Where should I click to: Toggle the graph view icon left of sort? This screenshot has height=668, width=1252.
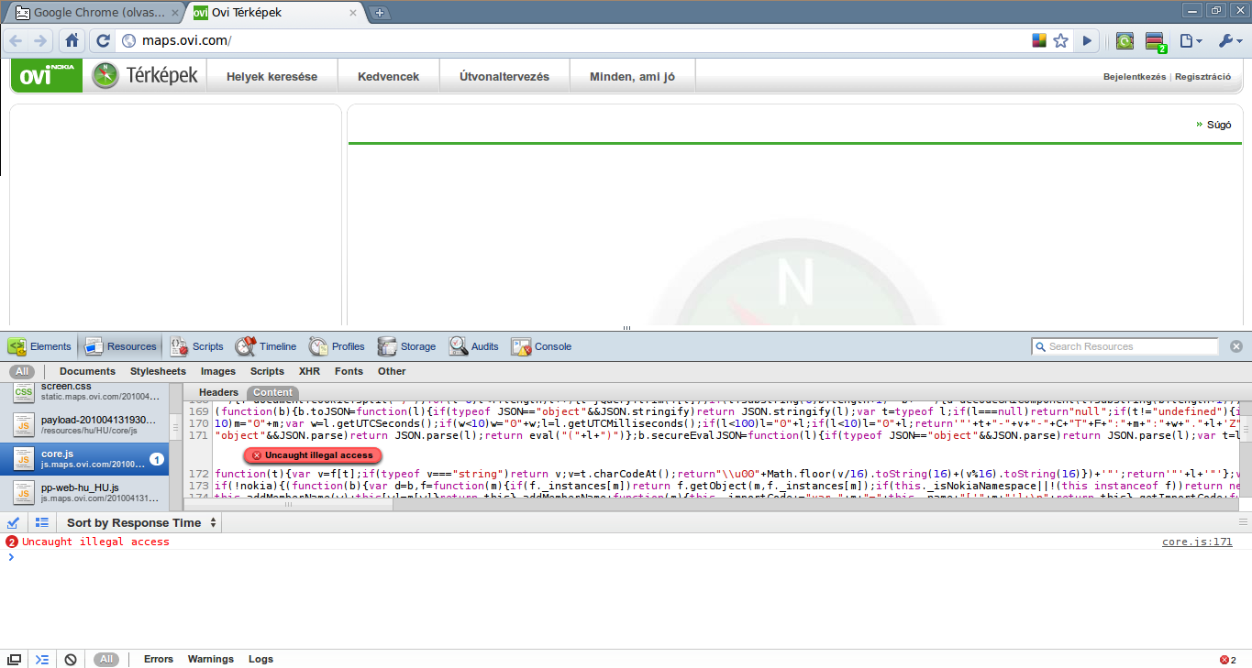click(x=13, y=522)
